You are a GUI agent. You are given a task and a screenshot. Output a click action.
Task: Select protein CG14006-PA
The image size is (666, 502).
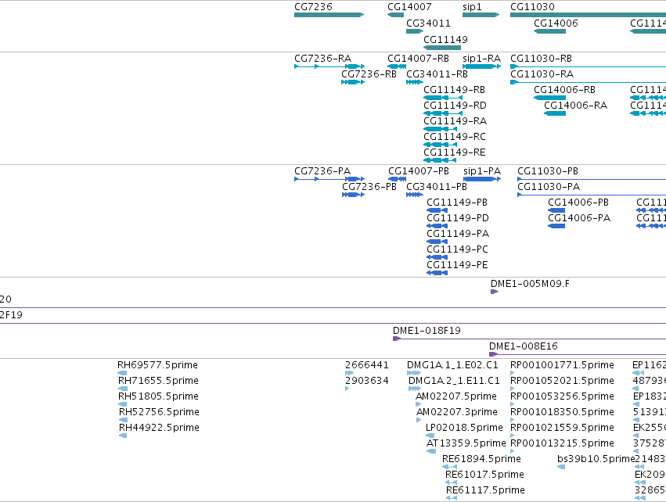click(556, 226)
